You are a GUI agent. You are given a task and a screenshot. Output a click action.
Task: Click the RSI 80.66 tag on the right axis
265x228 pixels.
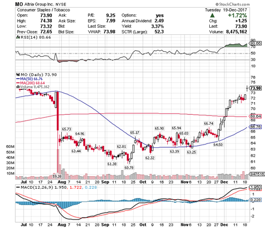255,44
